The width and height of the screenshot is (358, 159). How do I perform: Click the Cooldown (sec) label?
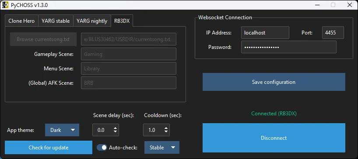tap(163, 115)
